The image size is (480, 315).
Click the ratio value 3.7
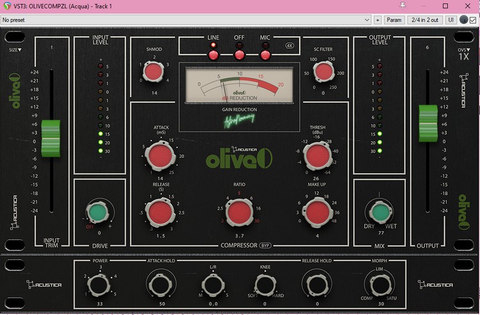click(239, 236)
